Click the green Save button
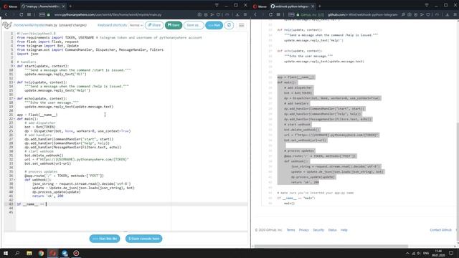The height and width of the screenshot is (258, 459). click(174, 25)
